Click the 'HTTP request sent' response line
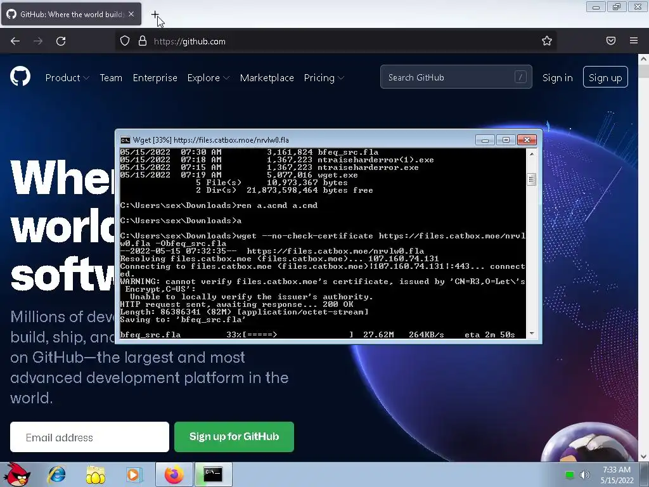 point(236,304)
